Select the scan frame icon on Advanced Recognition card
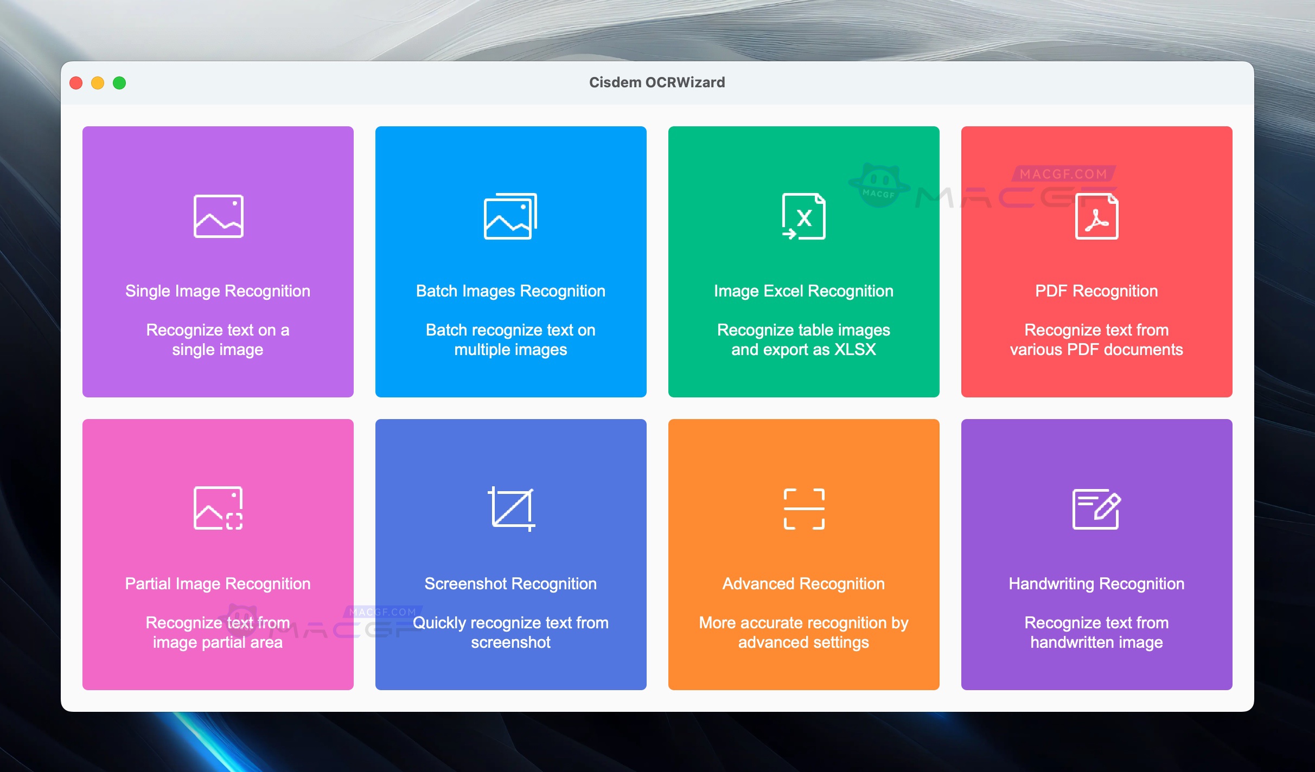Screen dimensions: 1315x772 click(804, 509)
